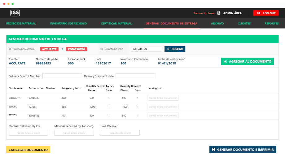Viewport: 285px width, 166px height.
Task: Click the Kongsberg Part column header
Action: (71, 88)
